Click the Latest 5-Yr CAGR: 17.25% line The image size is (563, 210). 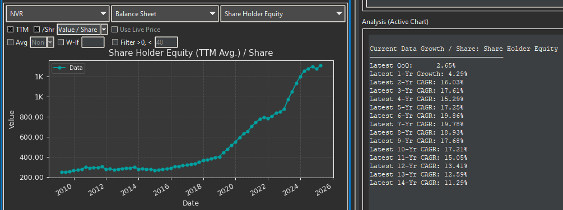click(x=416, y=107)
